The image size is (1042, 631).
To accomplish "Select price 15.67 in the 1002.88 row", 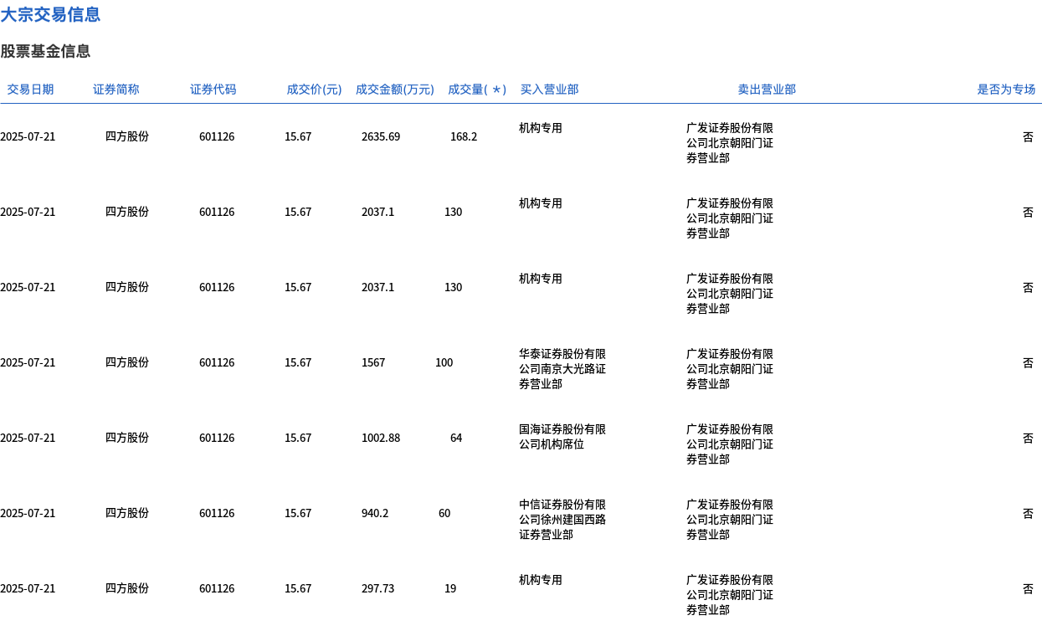I will [x=298, y=438].
